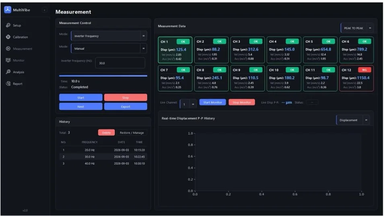Click the Analysis magnifier icon
The width and height of the screenshot is (385, 216).
(x=8, y=72)
